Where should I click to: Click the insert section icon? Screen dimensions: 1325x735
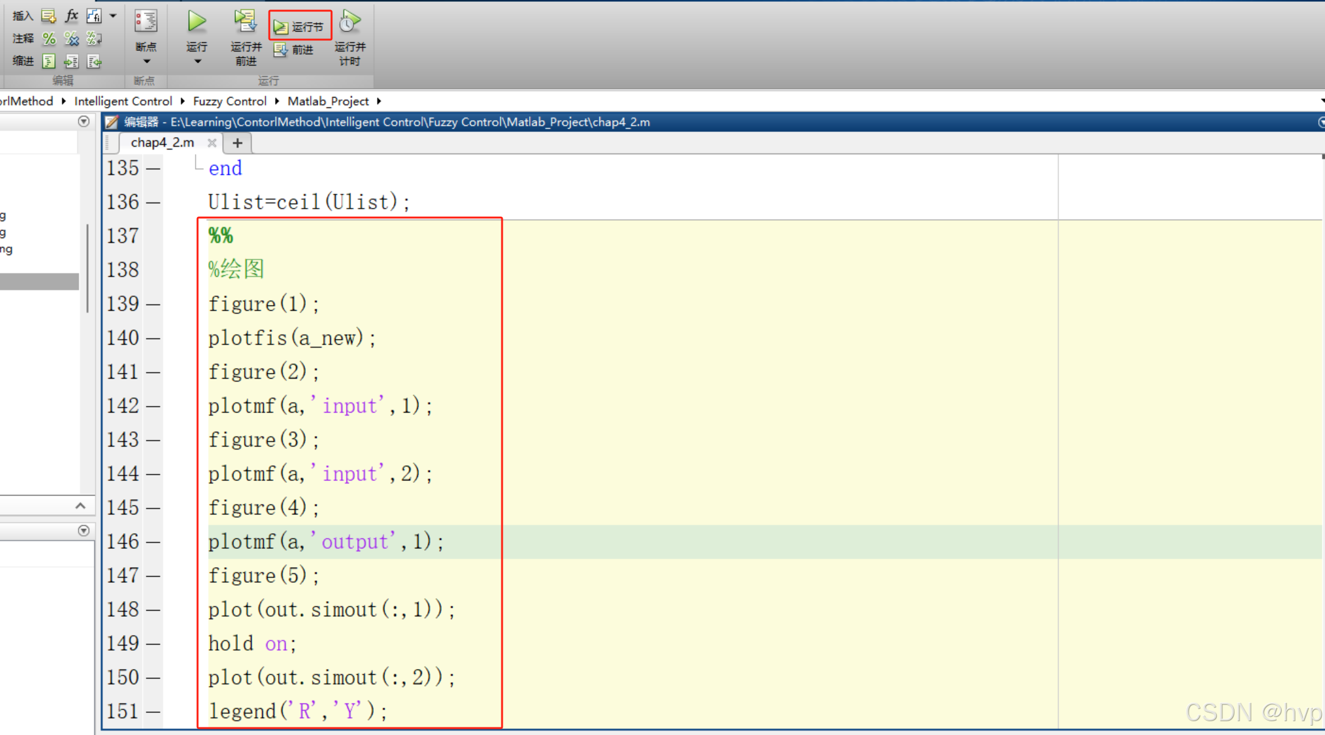(48, 16)
